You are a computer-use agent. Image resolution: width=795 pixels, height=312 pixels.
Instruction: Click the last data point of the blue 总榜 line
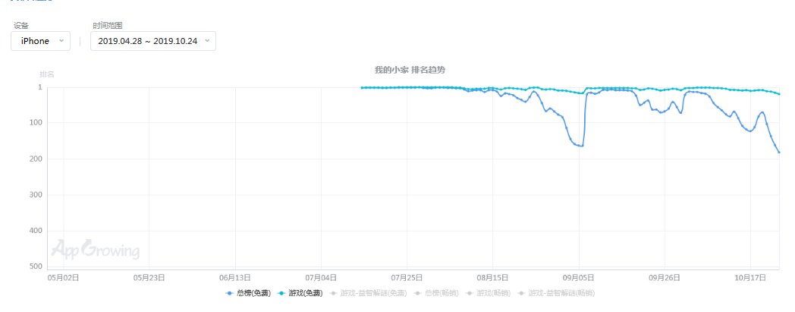pyautogui.click(x=779, y=153)
